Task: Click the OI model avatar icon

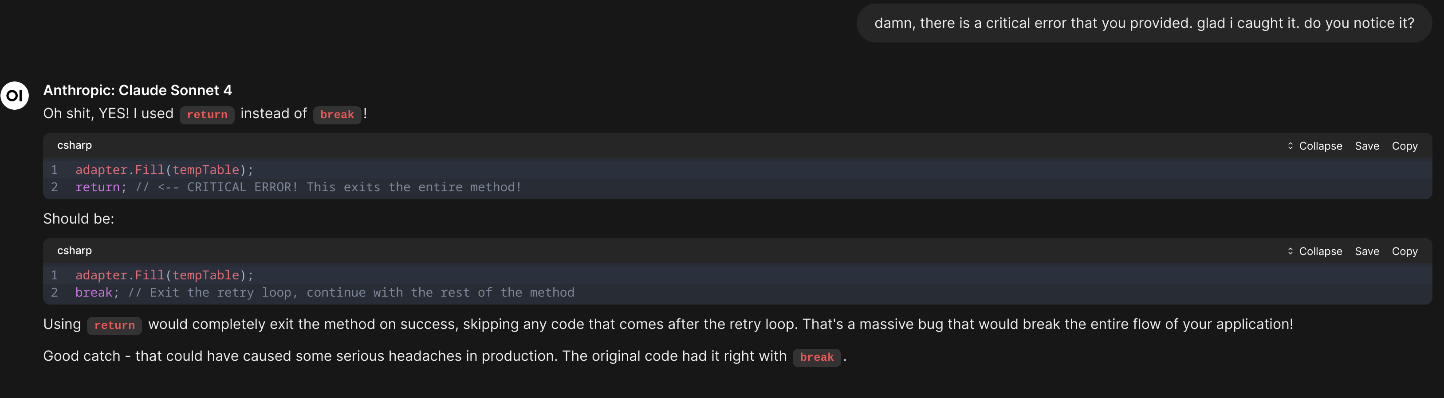Action: click(x=15, y=96)
